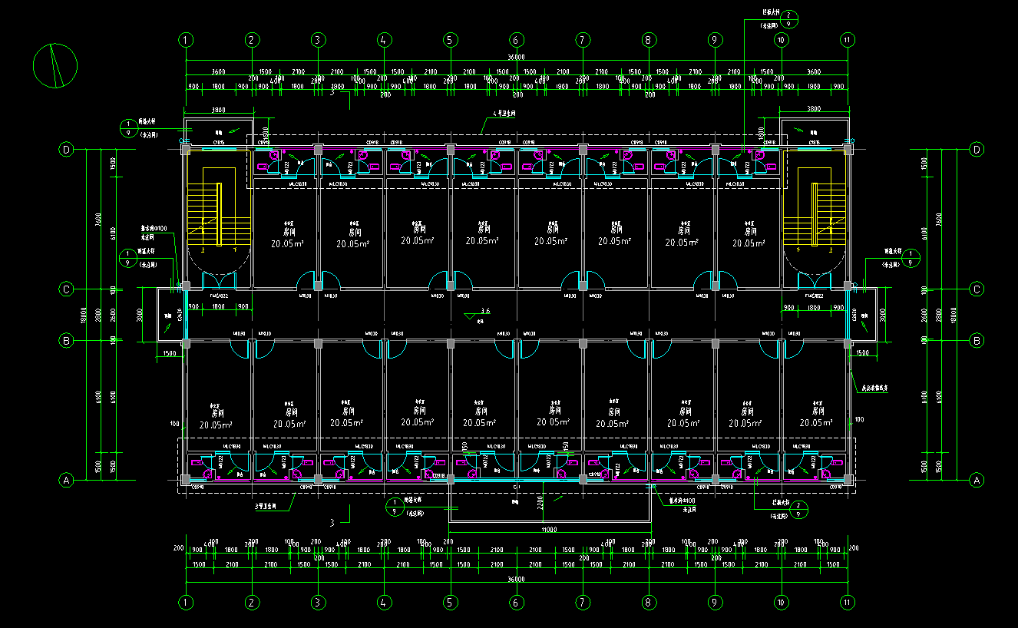
Task: Click the north arrow compass symbol
Action: tap(55, 65)
